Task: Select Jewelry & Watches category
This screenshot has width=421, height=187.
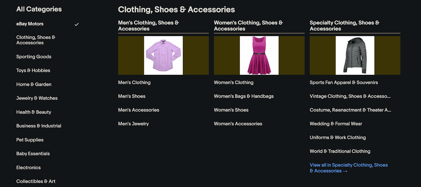Action: coord(37,98)
